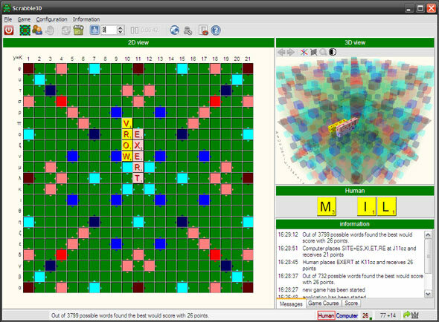Toggle the blue 2D plane icon
The width and height of the screenshot is (439, 322).
[x=94, y=30]
